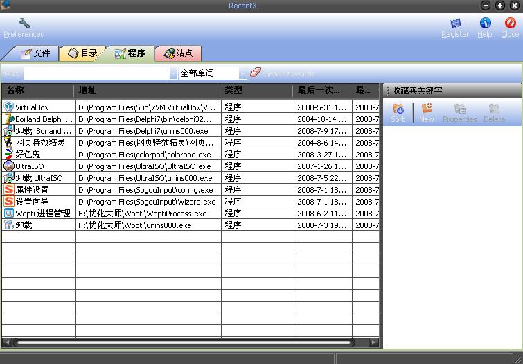Click 卸载 UltraISO uninstaller icon

9,177
